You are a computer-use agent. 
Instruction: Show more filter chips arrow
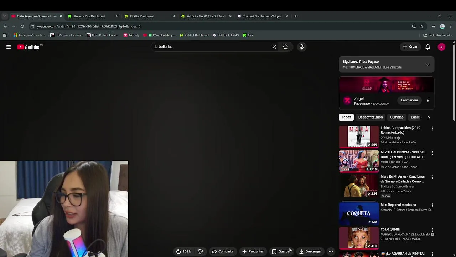[429, 117]
